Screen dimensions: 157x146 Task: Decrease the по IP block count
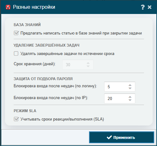(130, 100)
